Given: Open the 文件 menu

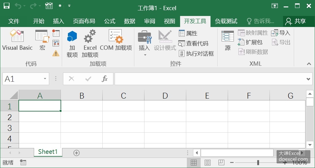Looking at the screenshot, I should tap(14, 21).
